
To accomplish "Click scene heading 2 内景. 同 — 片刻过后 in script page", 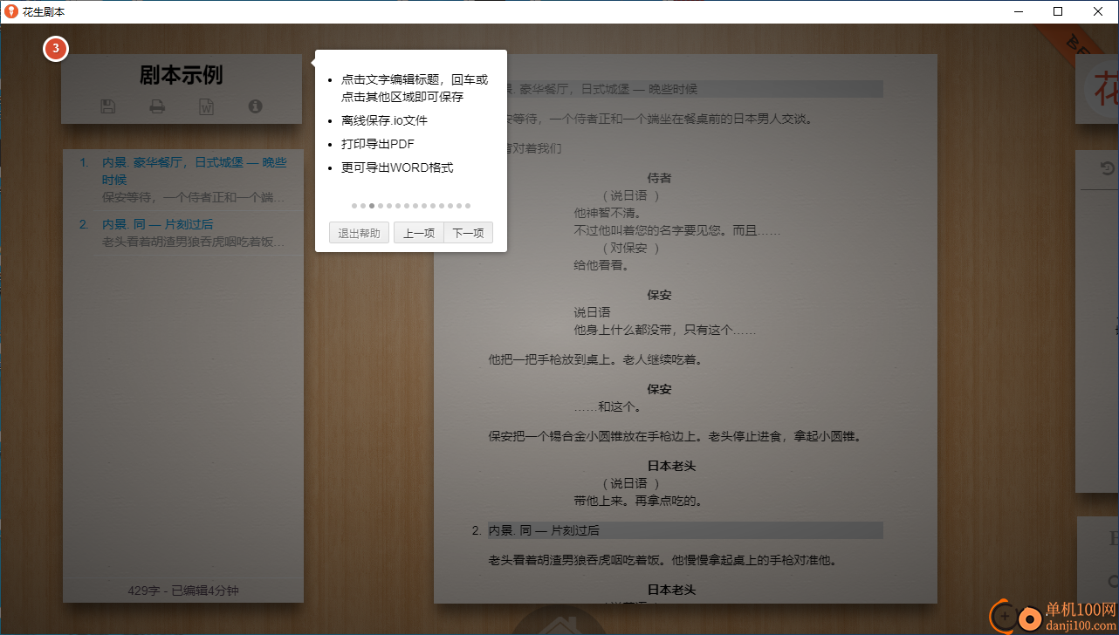I will pyautogui.click(x=684, y=530).
